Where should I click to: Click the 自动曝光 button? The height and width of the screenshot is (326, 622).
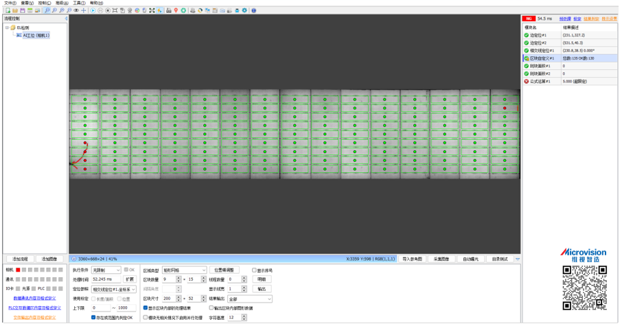pyautogui.click(x=471, y=259)
